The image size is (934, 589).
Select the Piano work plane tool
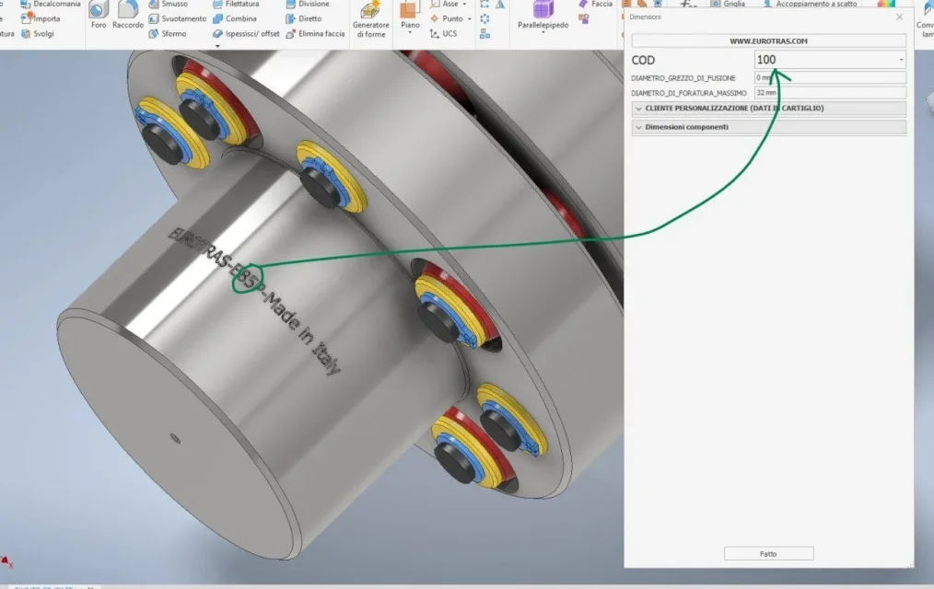tap(410, 16)
